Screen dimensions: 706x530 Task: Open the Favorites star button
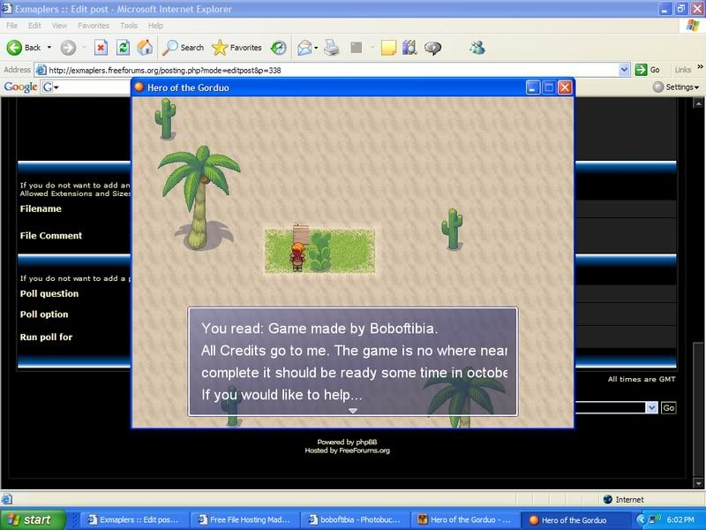point(237,48)
